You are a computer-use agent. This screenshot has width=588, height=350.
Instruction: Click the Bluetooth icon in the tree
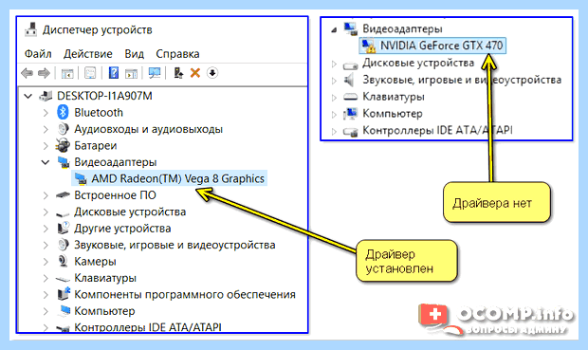pyautogui.click(x=63, y=112)
